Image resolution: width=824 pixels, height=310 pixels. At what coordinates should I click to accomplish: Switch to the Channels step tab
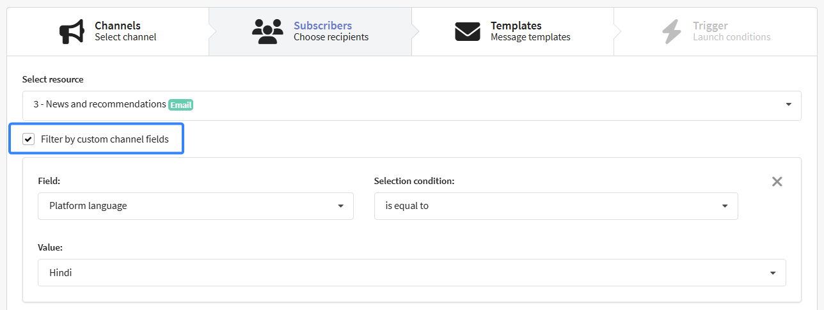coord(107,31)
